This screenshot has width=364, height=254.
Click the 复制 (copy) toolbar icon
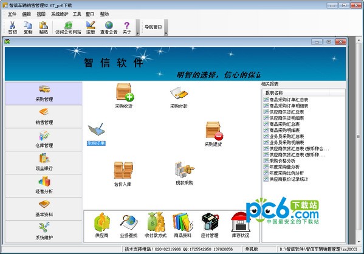pyautogui.click(x=28, y=27)
